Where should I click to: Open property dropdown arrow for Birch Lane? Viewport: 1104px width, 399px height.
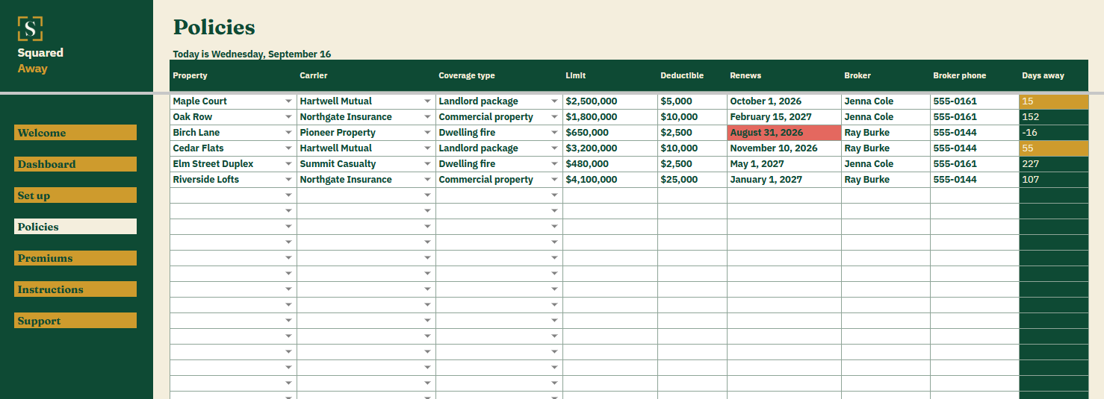pyautogui.click(x=288, y=133)
